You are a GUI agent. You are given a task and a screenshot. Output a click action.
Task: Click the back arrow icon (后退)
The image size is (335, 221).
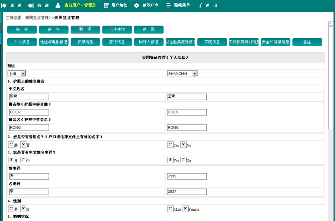(x=4, y=5)
